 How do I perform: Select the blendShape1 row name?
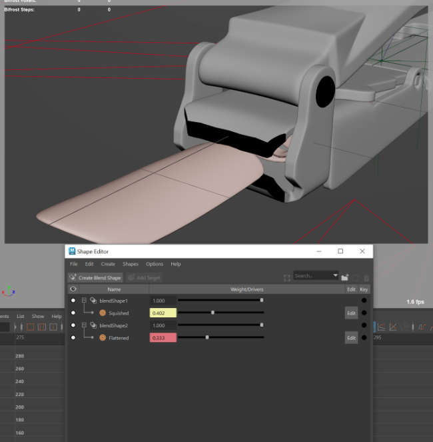pos(113,301)
